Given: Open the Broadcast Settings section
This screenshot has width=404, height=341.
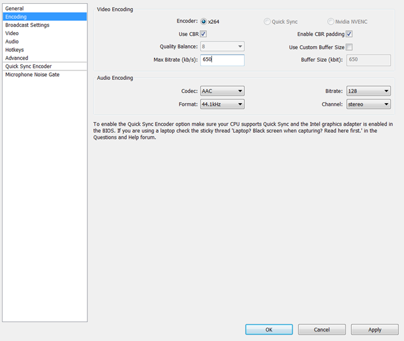Looking at the screenshot, I should tap(45, 25).
